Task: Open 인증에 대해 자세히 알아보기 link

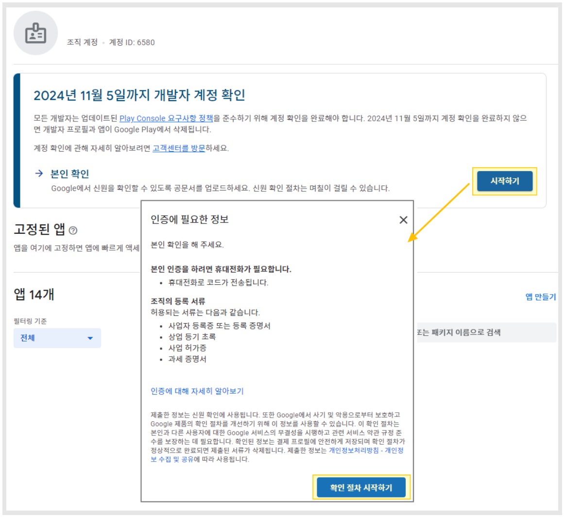Action: tap(197, 391)
